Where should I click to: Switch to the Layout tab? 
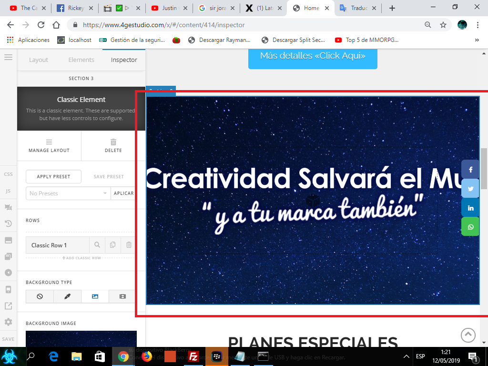39,60
